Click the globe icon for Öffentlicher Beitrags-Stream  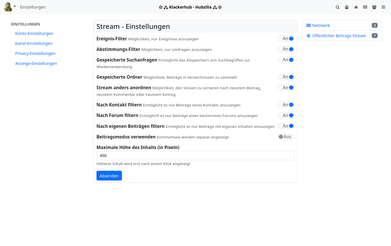click(308, 36)
